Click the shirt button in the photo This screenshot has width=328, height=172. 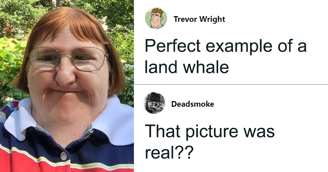(x=64, y=156)
